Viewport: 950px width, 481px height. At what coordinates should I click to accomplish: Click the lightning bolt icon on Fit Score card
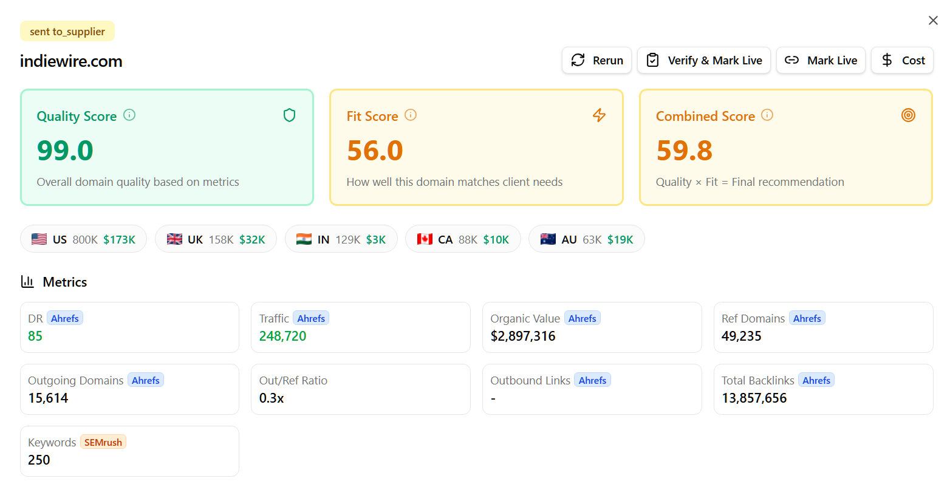point(599,115)
